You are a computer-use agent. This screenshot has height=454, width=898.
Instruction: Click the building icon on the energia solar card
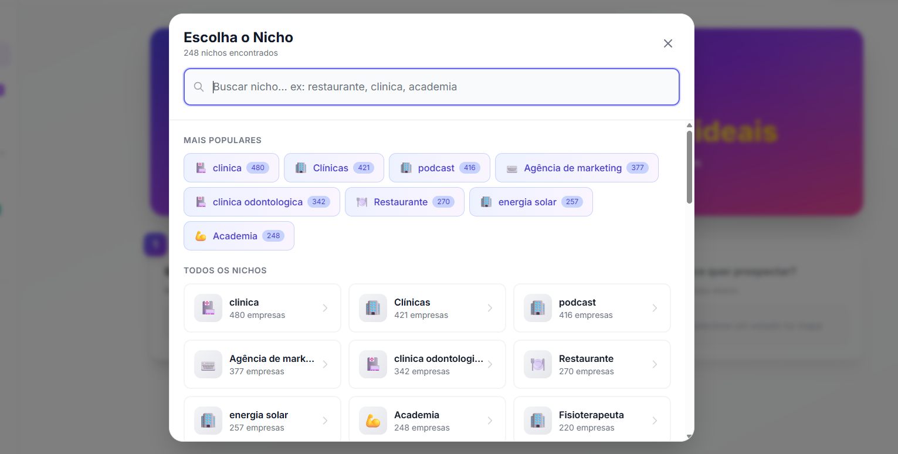click(208, 421)
